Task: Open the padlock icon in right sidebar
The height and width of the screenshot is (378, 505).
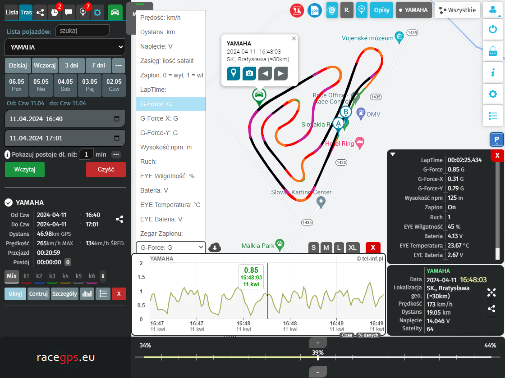Action: [x=493, y=51]
